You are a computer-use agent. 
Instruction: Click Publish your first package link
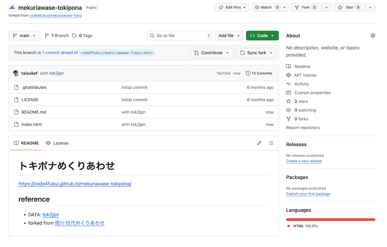click(x=308, y=194)
